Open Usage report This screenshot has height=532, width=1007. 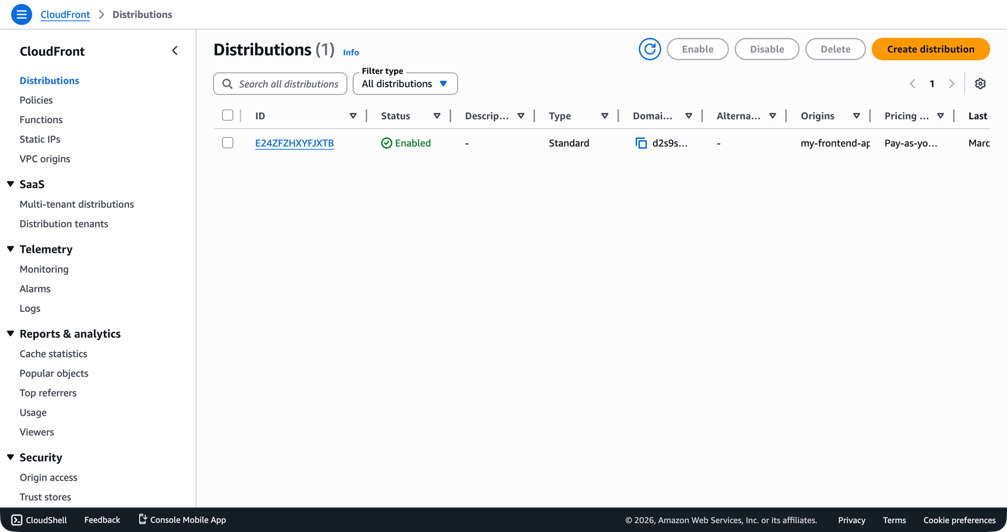click(33, 413)
